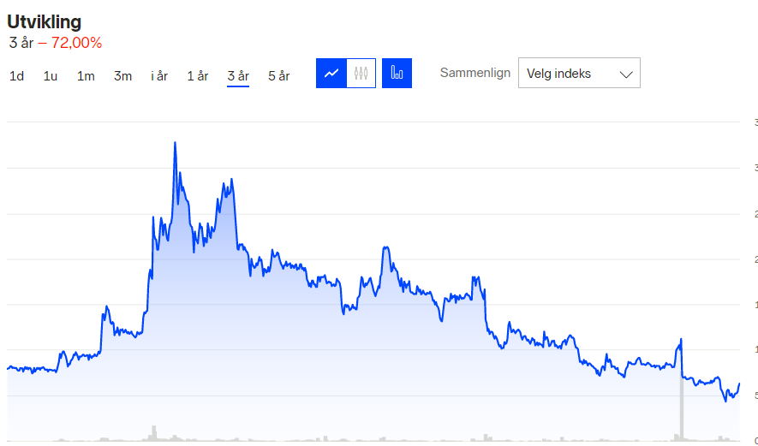The width and height of the screenshot is (758, 446).
Task: Select the 'i år' range
Action: (x=159, y=76)
